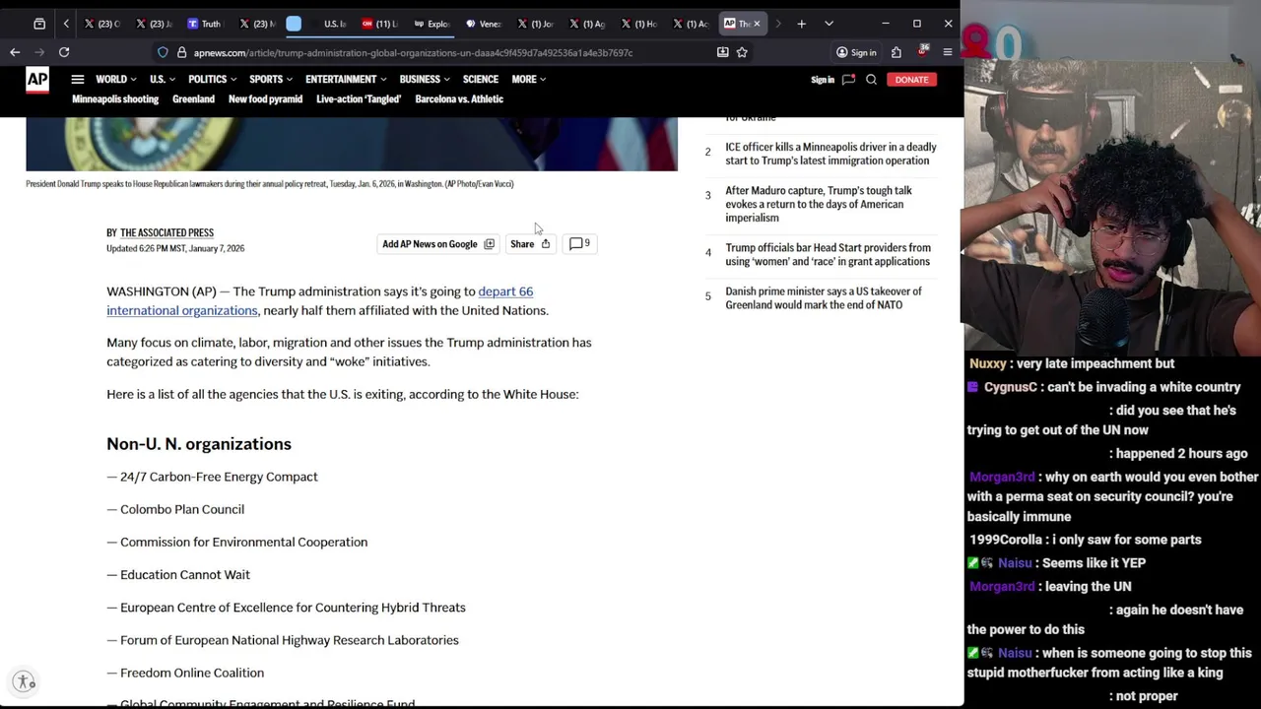Open New food pyramid topic
This screenshot has width=1261, height=709.
pos(265,99)
